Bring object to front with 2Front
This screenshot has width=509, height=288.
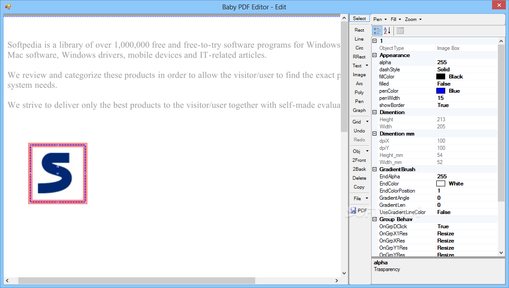point(360,160)
